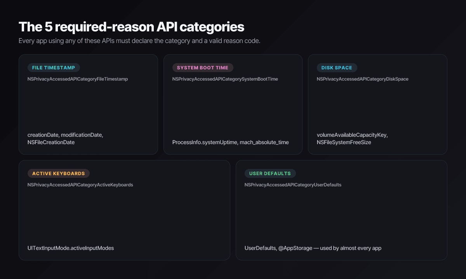
Task: Click the USER DEFAULTS badge
Action: [x=270, y=174]
